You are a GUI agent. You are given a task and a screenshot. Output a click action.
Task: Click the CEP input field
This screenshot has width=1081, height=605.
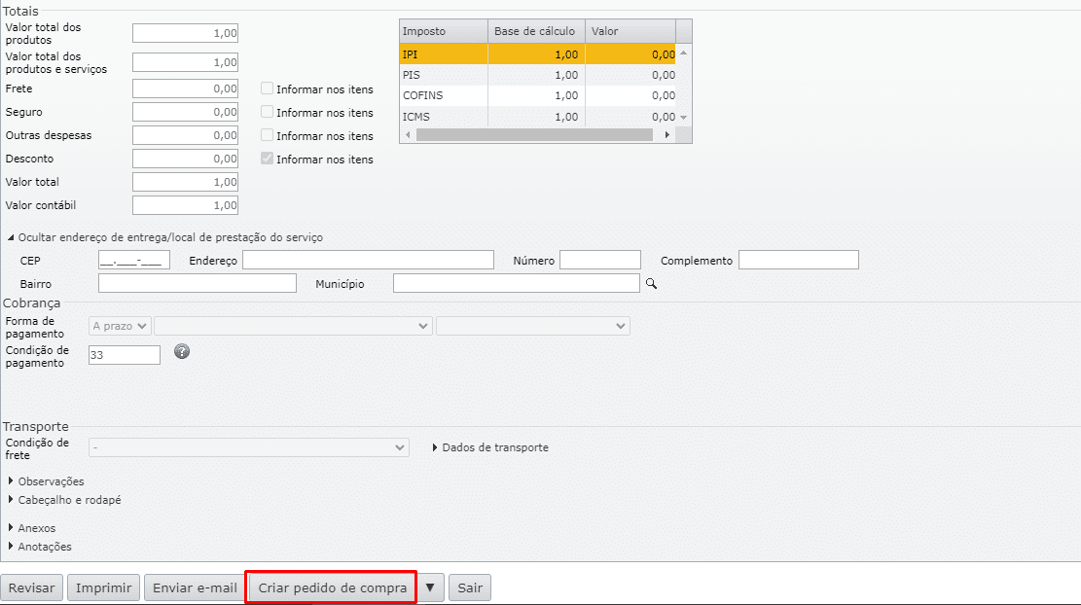click(134, 260)
